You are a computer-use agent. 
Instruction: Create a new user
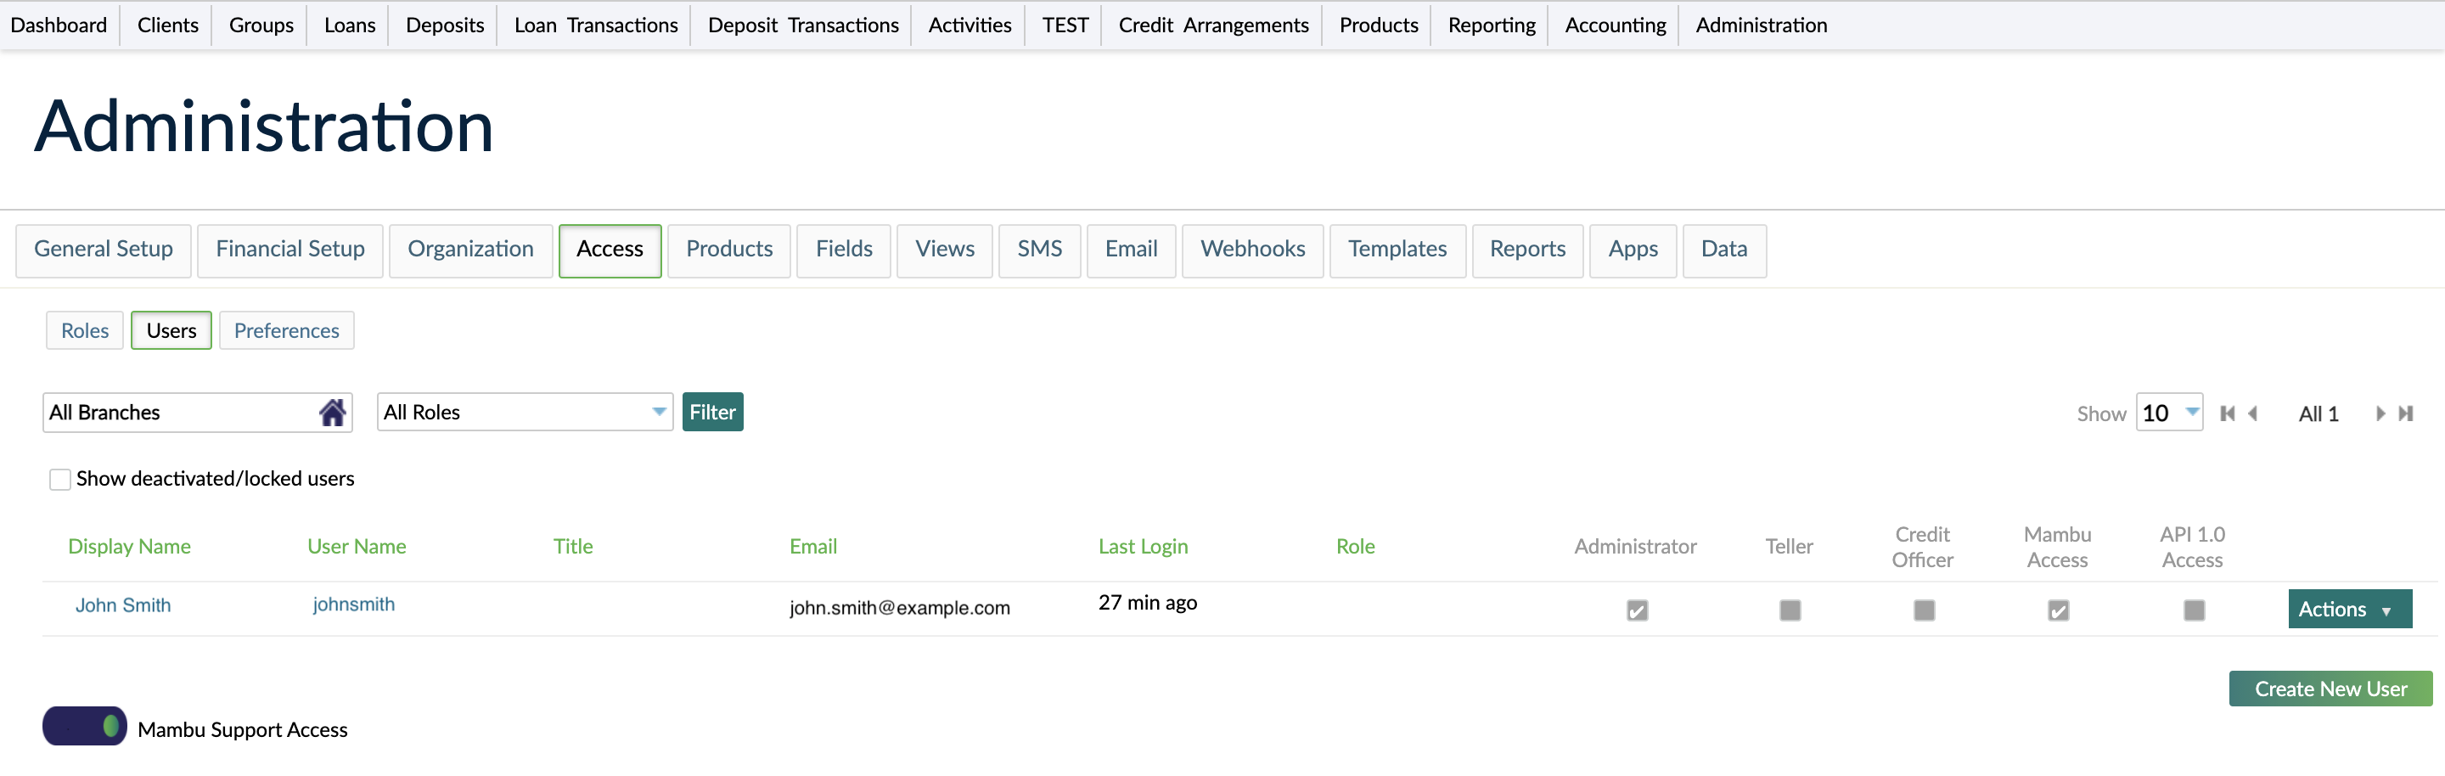(2330, 688)
